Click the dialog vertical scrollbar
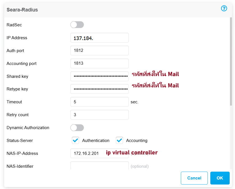 coord(231,62)
